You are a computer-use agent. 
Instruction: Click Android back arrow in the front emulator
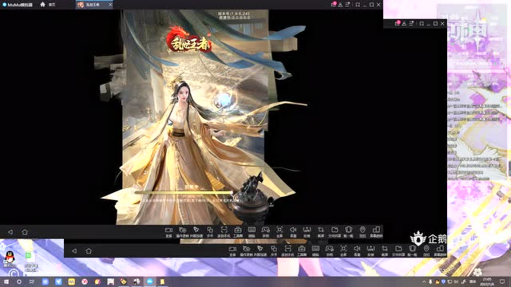10,232
